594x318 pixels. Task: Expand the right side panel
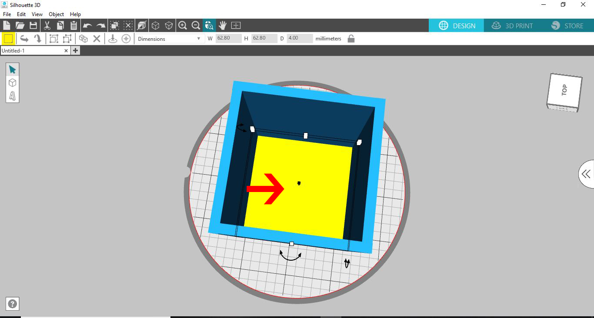tap(586, 174)
